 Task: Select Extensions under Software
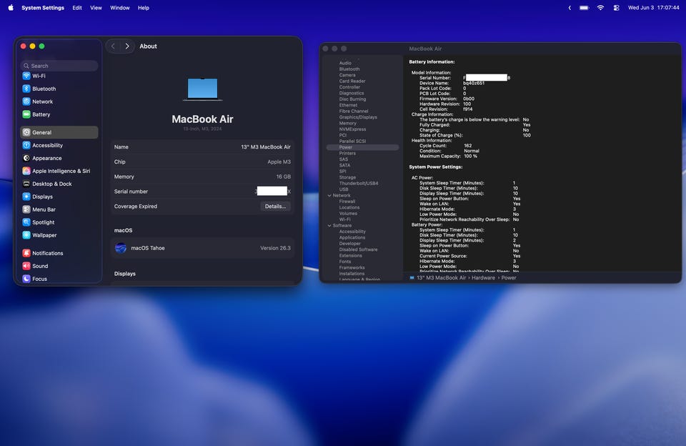pos(350,256)
